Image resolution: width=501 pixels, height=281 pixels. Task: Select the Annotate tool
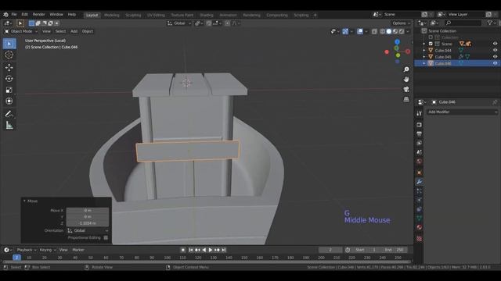click(x=9, y=114)
